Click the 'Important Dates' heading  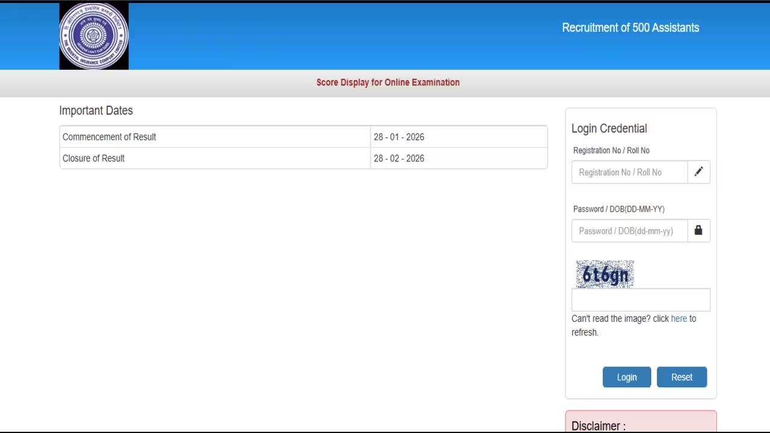[96, 111]
